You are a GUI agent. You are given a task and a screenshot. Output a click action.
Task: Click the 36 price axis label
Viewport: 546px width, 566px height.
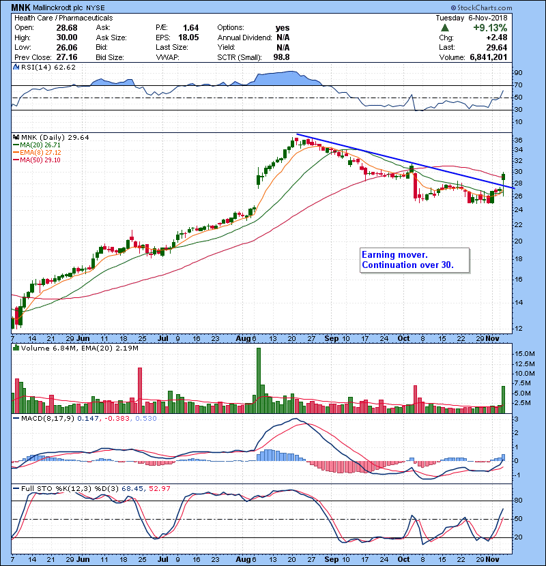(x=518, y=140)
